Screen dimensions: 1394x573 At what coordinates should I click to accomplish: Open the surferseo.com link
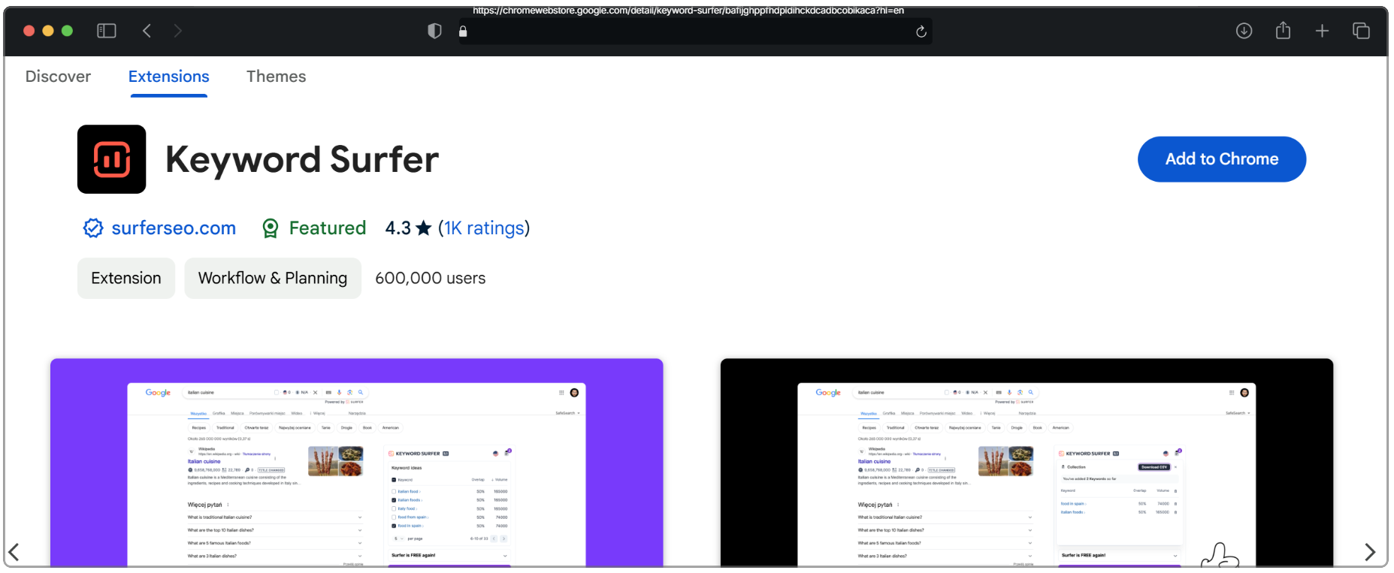[x=174, y=228]
